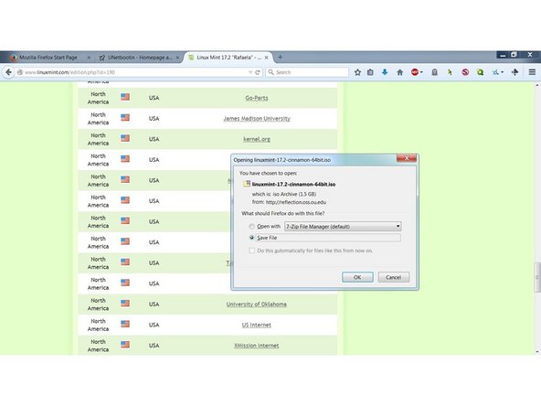The image size is (541, 406).
Task: Open the Adblock Plus dropdown arrow
Action: (421, 72)
